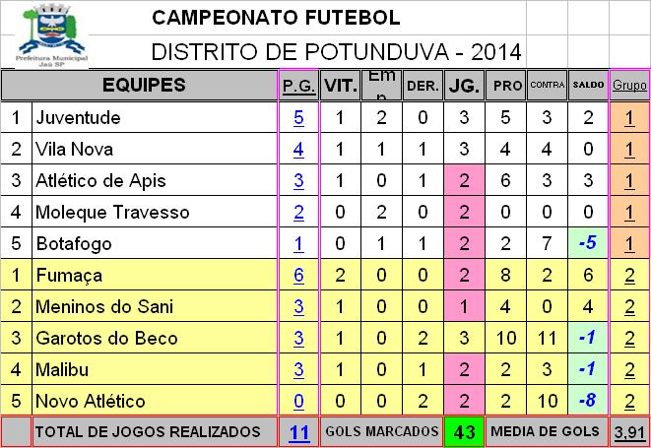Click the Prefeitura Municipal Jaú logo
This screenshot has width=651, height=448.
[52, 34]
